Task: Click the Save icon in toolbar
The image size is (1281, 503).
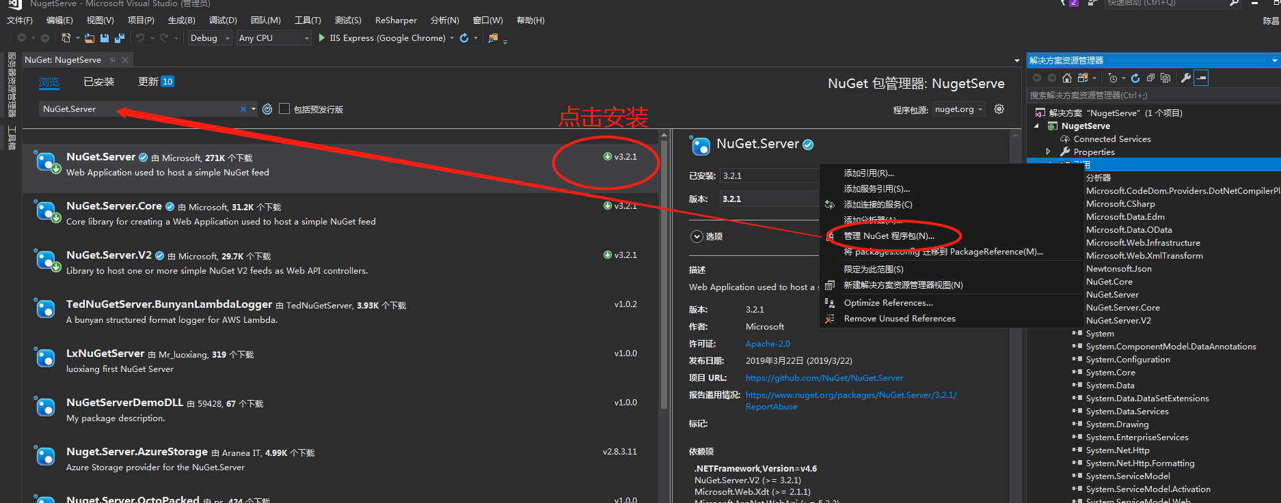Action: [105, 38]
